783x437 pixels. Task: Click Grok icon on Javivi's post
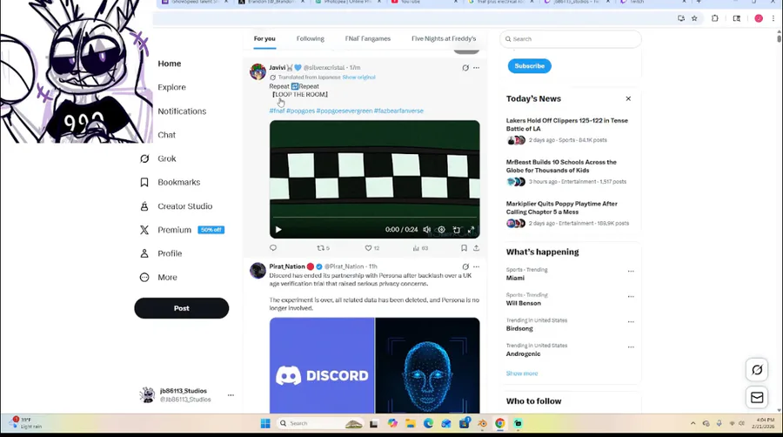tap(465, 67)
